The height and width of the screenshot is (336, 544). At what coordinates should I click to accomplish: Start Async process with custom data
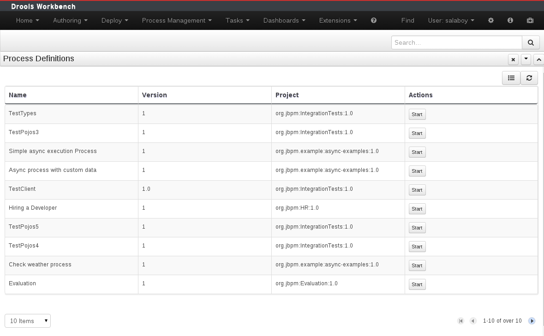click(x=417, y=171)
